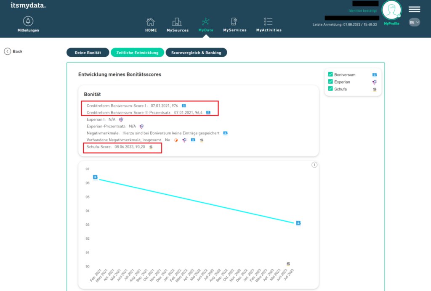Click Schufa logo icon in legend
Screen dimensions: 431x291
coord(375,89)
